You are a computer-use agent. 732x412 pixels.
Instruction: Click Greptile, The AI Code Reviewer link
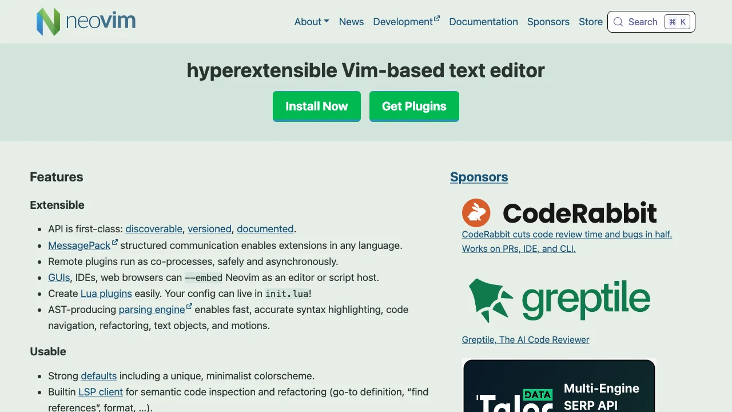526,339
